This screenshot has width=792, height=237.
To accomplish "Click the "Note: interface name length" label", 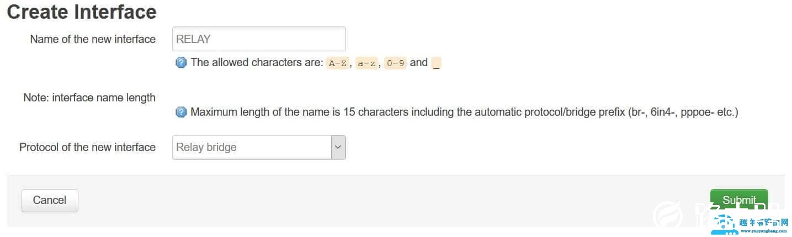I will (89, 98).
